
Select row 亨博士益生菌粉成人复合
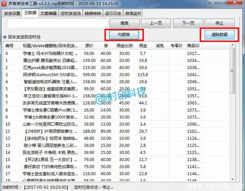[116, 173]
